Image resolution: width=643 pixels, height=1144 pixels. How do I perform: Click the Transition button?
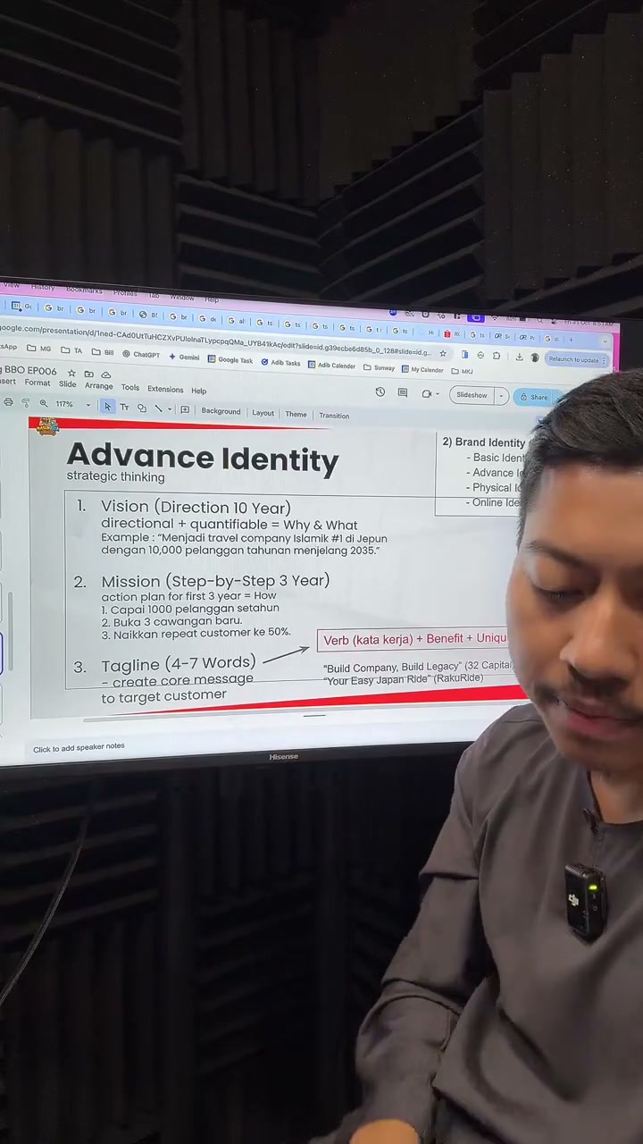pos(334,416)
